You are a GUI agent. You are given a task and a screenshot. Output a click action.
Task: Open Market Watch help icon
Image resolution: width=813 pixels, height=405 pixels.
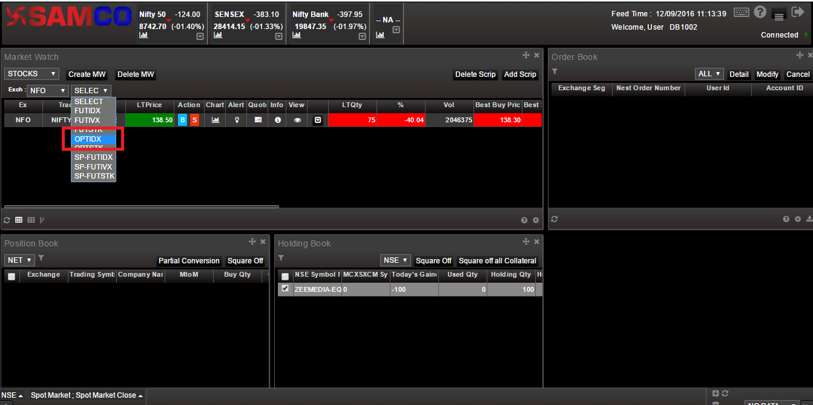(524, 220)
